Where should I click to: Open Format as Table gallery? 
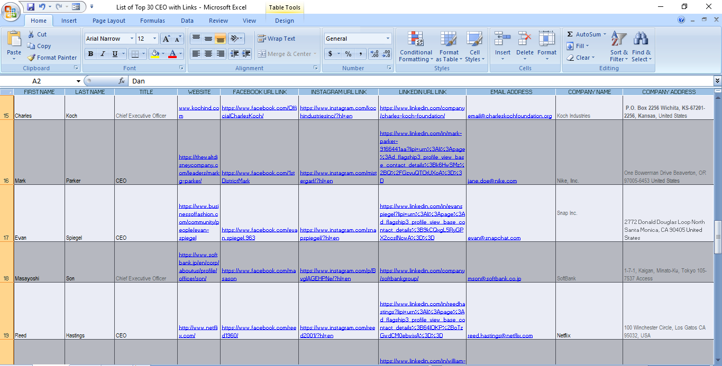point(449,46)
